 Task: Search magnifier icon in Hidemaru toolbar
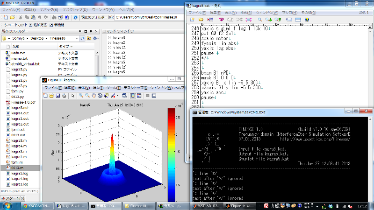tap(260, 20)
